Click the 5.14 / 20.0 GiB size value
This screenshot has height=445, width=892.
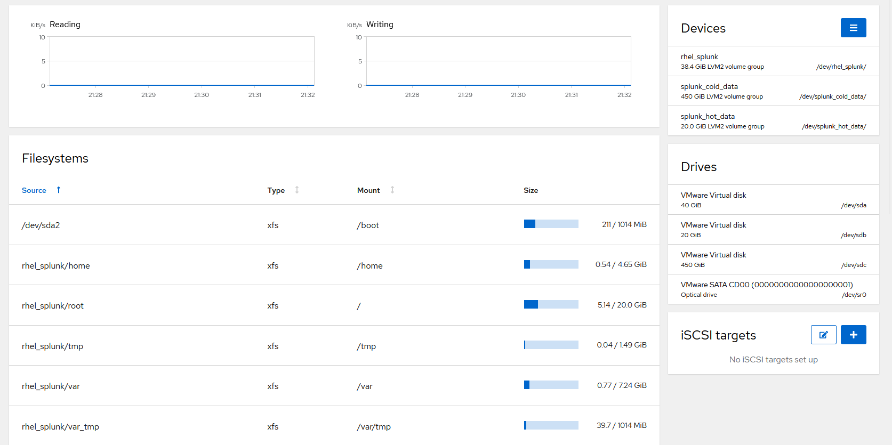(x=622, y=305)
